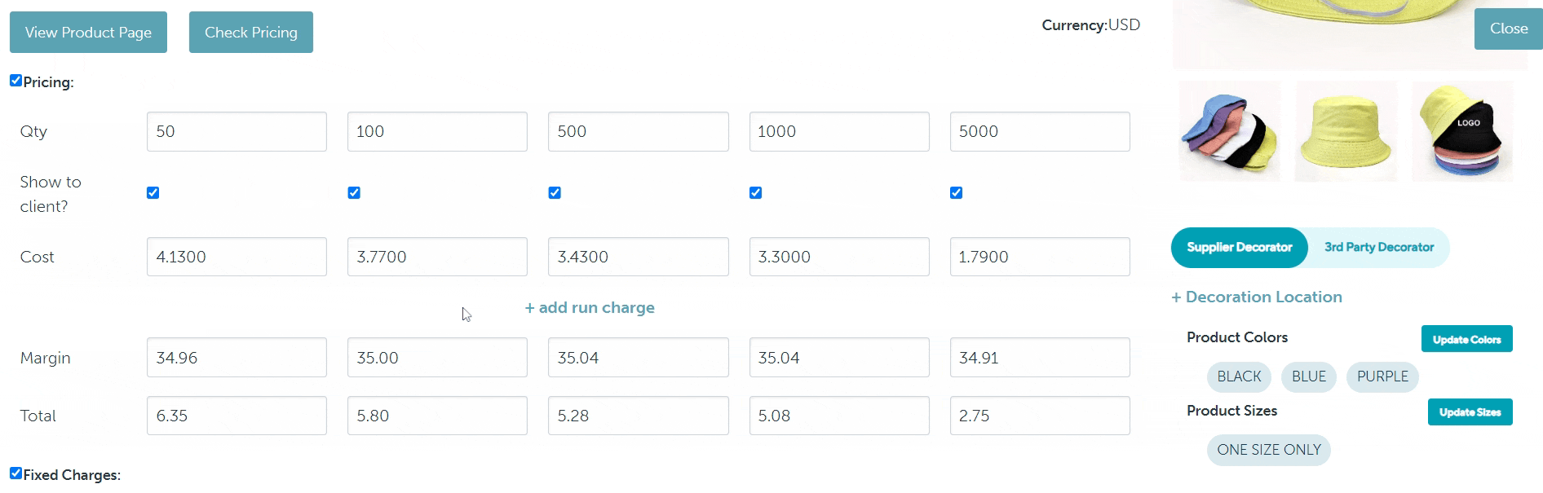Switch to the 3rd Party Decorator tab
The image size is (1543, 493).
pyautogui.click(x=1378, y=248)
